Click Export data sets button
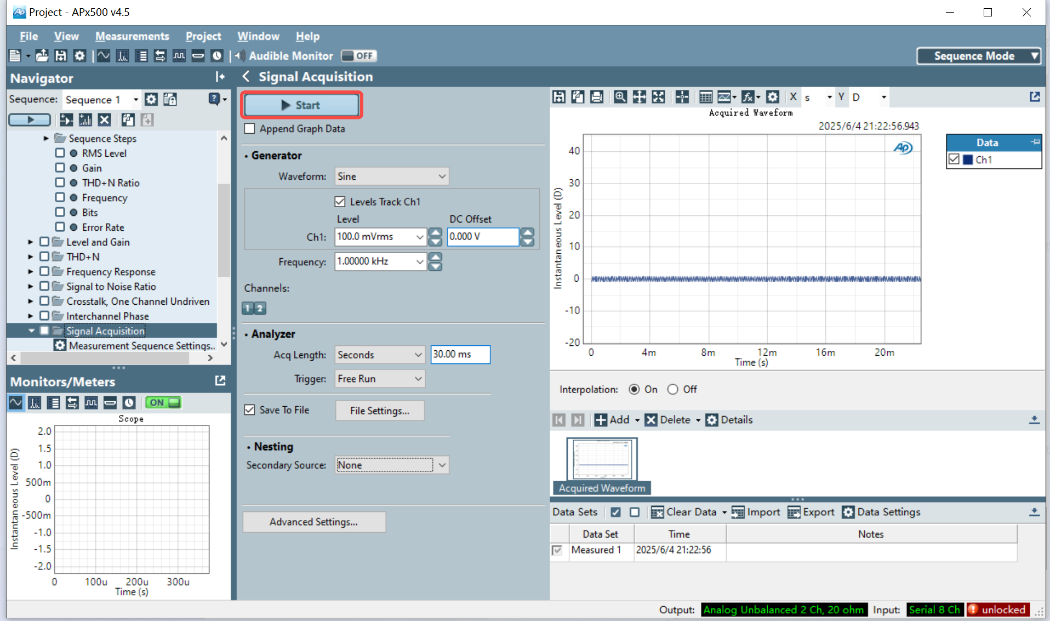1050x621 pixels. [811, 512]
